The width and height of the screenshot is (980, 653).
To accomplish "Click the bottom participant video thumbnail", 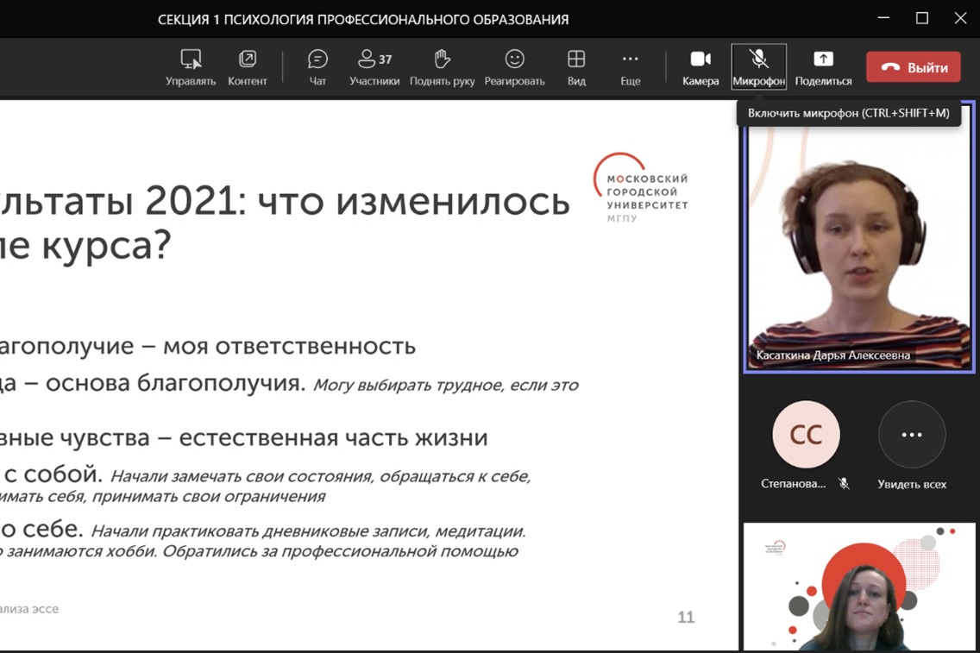I will (859, 587).
